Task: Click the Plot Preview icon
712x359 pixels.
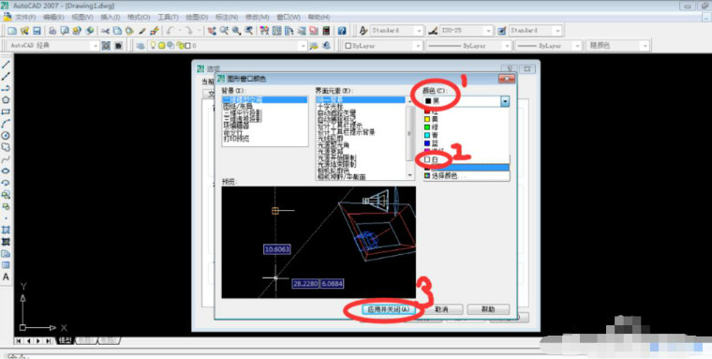Action: tap(65, 31)
